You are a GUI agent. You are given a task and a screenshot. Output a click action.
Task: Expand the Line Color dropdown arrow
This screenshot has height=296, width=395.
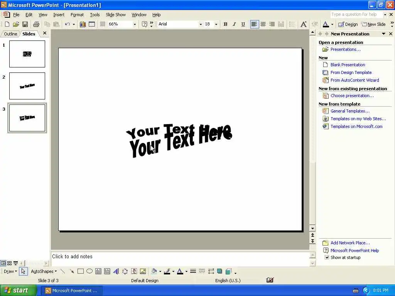[x=173, y=271]
